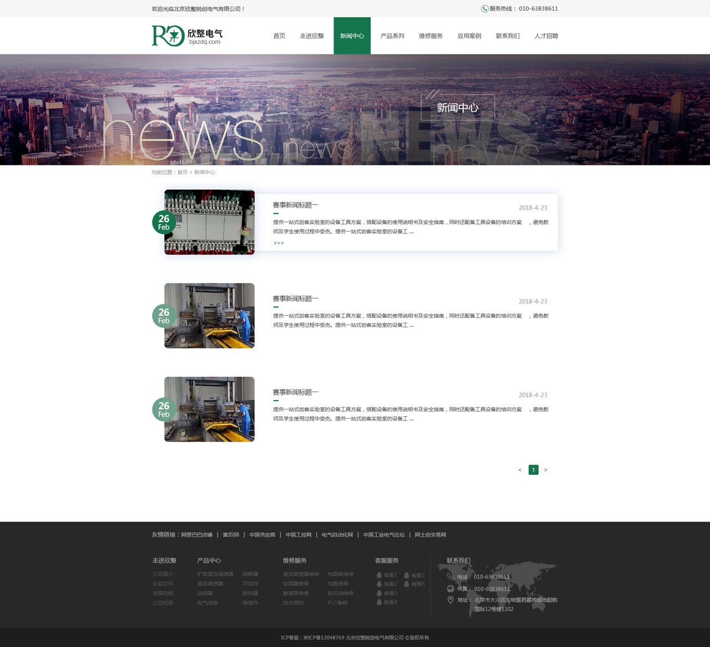Open the 首页 navigation menu item
The width and height of the screenshot is (710, 647).
tap(279, 36)
